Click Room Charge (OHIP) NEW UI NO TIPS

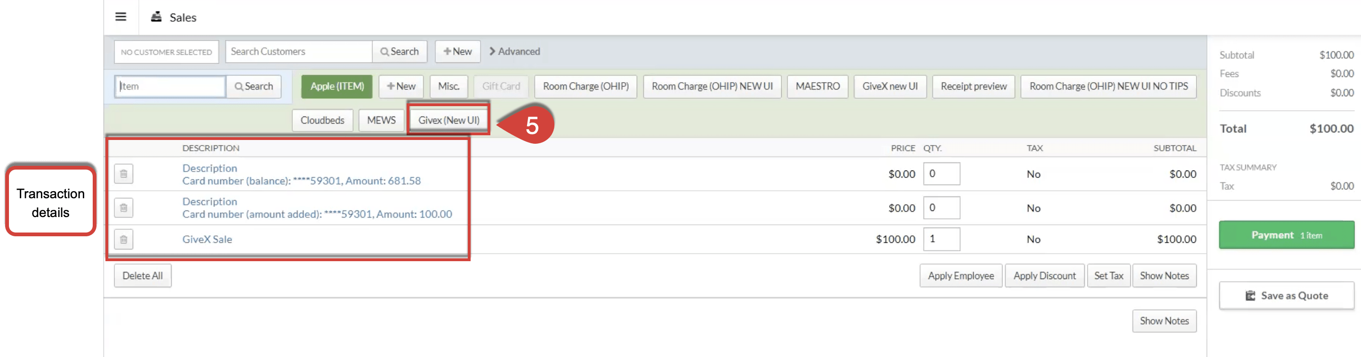1108,86
